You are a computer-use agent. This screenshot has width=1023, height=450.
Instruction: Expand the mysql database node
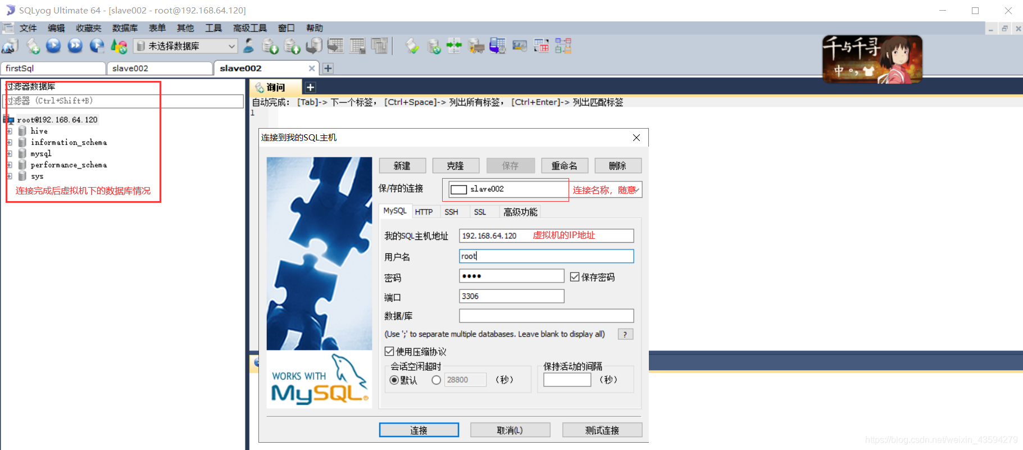coord(10,153)
